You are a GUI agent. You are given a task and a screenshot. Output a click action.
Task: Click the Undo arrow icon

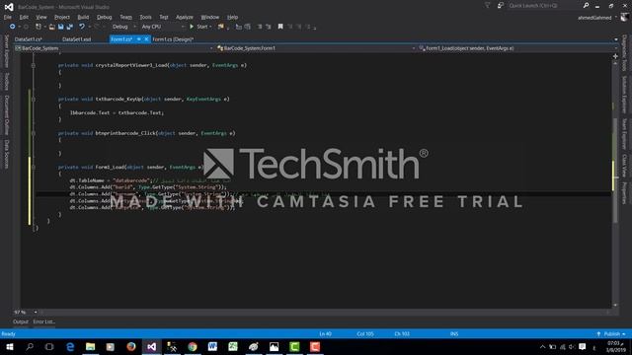click(x=82, y=27)
